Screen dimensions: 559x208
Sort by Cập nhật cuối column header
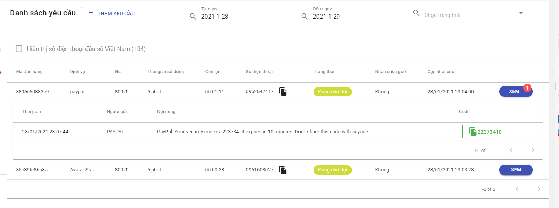441,72
